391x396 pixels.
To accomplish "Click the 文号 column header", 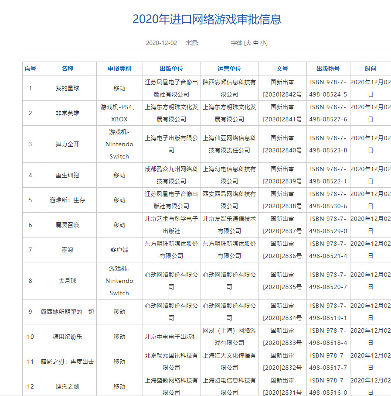I will 282,69.
